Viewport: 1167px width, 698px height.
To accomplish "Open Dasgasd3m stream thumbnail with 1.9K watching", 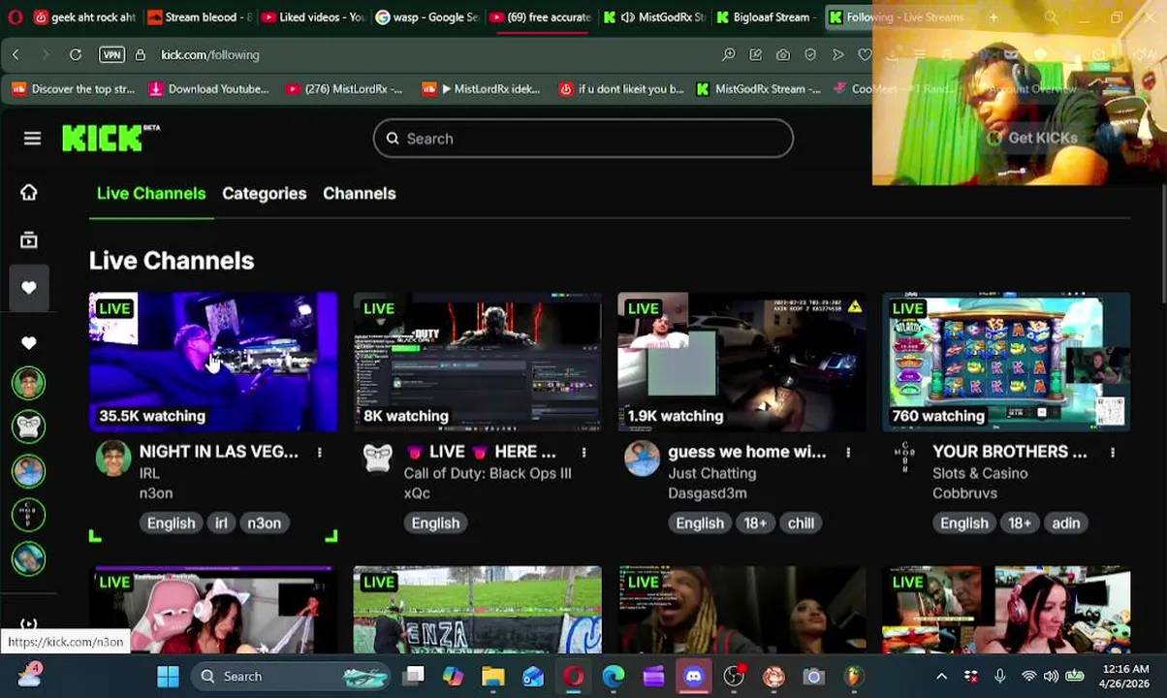I will point(741,362).
